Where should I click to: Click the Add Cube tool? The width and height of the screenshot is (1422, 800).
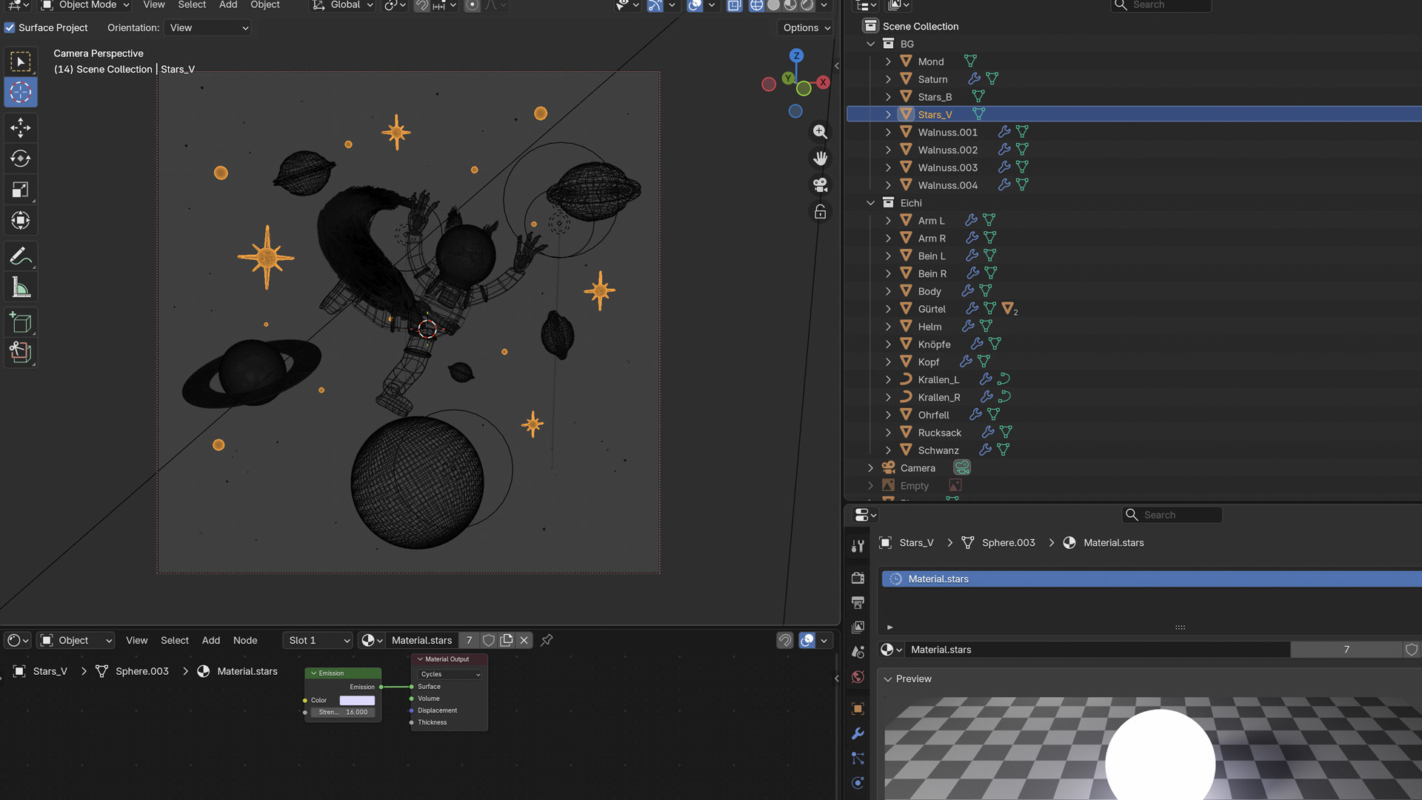point(20,322)
